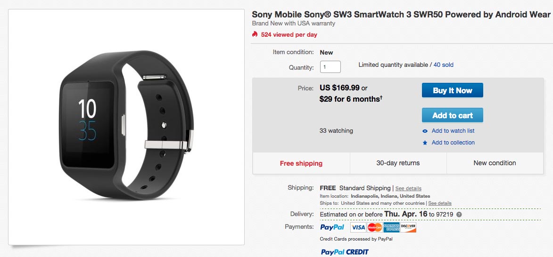
Task: Select the 30-day returns section
Action: click(398, 163)
